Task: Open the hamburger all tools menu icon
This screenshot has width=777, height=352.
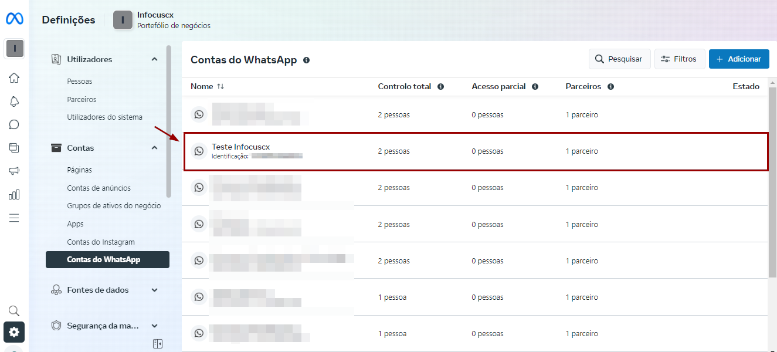Action: tap(14, 218)
